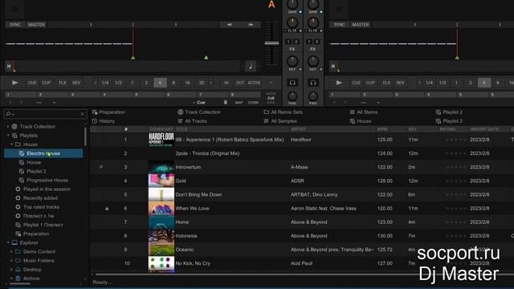Expand deck A advanced panel chevron
The height and width of the screenshot is (289, 514).
pos(54,103)
